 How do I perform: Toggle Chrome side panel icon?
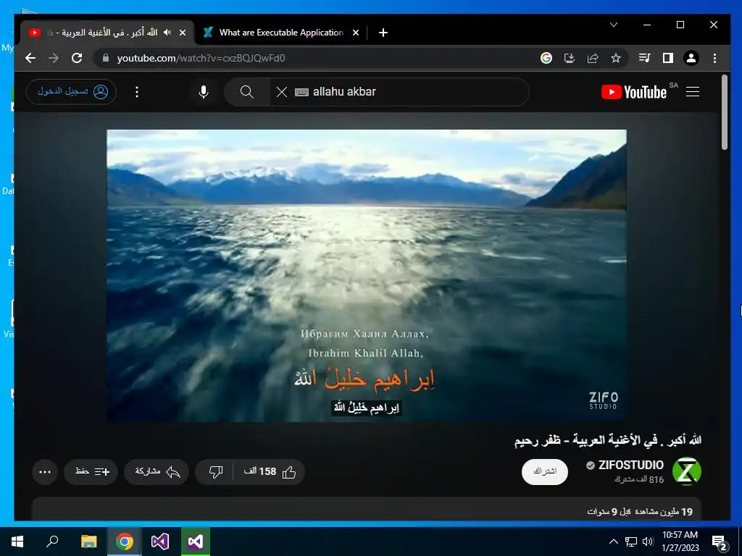pyautogui.click(x=667, y=58)
